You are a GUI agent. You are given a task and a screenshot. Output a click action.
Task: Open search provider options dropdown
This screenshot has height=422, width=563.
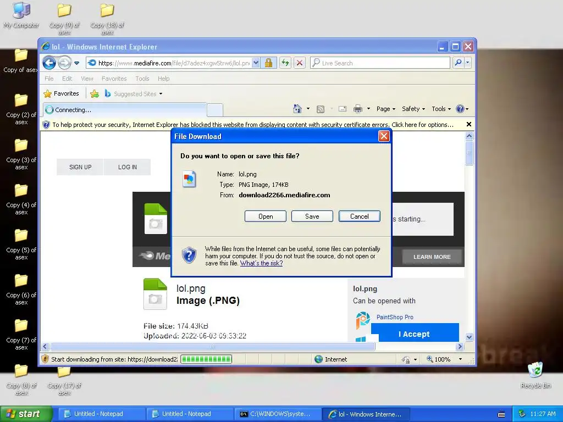(467, 63)
